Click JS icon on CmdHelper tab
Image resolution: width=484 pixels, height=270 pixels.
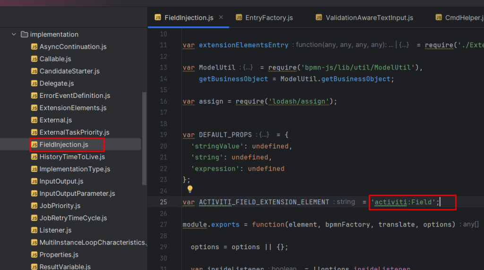point(439,17)
